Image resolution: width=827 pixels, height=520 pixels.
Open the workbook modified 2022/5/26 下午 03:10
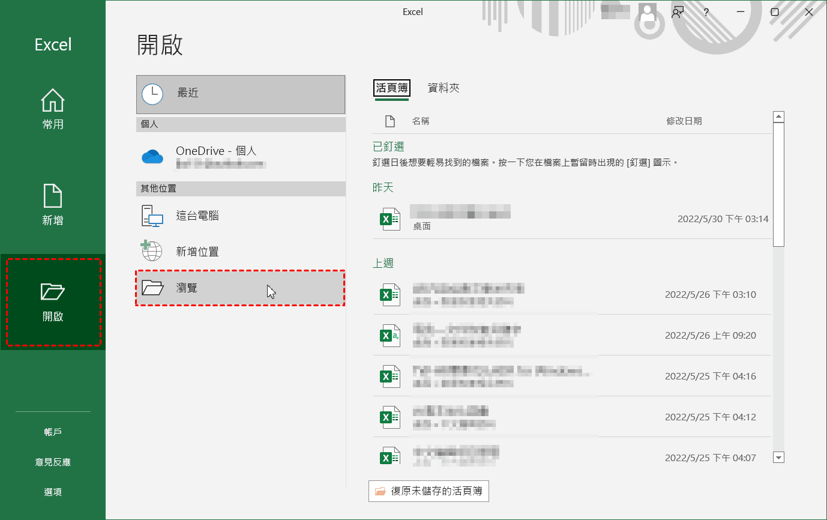click(571, 294)
